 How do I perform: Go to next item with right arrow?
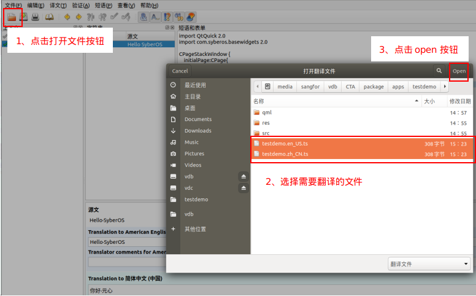point(79,17)
